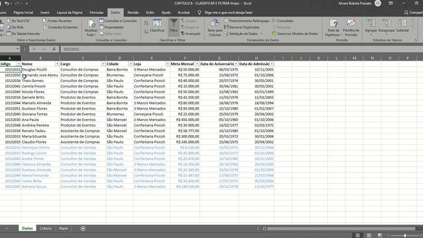Switch to Page Layout view
Screen dimensions: 423x238
coord(369,235)
